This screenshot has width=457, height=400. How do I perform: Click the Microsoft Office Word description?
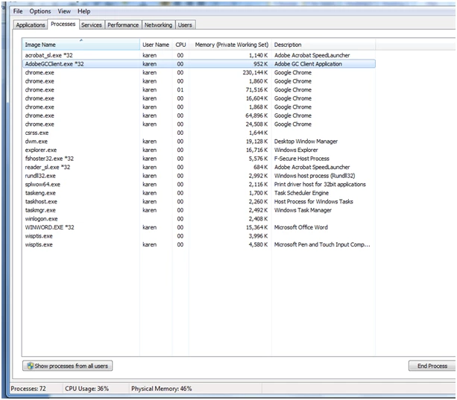pyautogui.click(x=300, y=227)
